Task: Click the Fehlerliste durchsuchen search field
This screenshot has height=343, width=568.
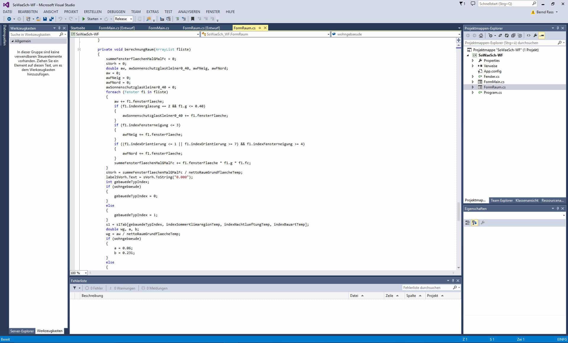Action: [431, 288]
